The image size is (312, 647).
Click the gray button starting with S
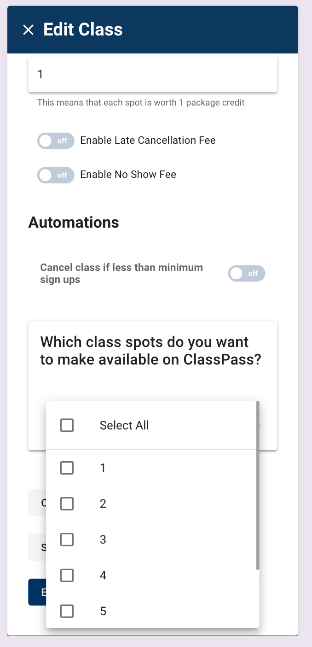37,547
